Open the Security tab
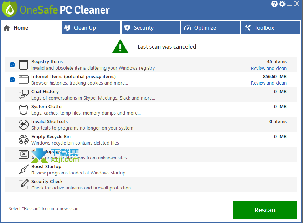This screenshot has height=223, width=303. pyautogui.click(x=151, y=28)
